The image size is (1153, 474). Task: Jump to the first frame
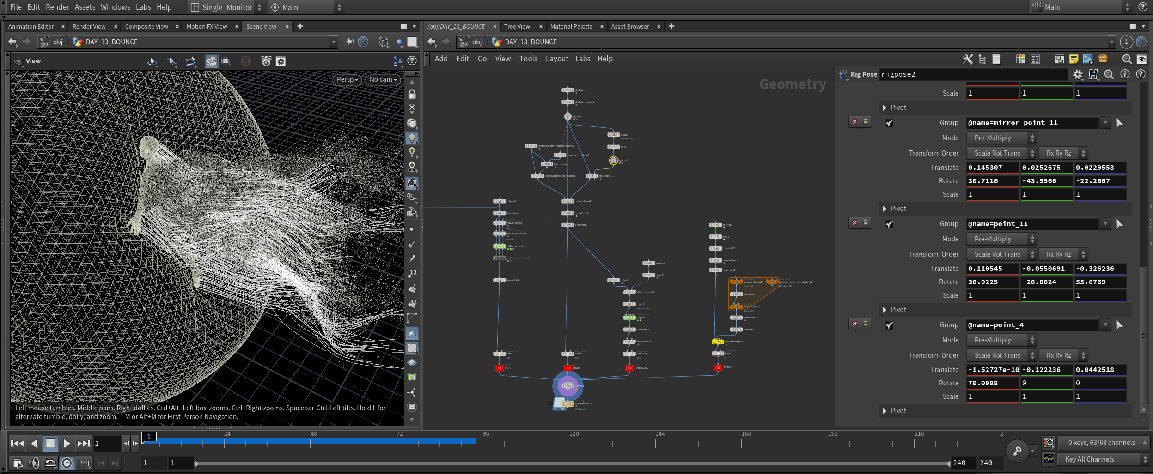17,444
